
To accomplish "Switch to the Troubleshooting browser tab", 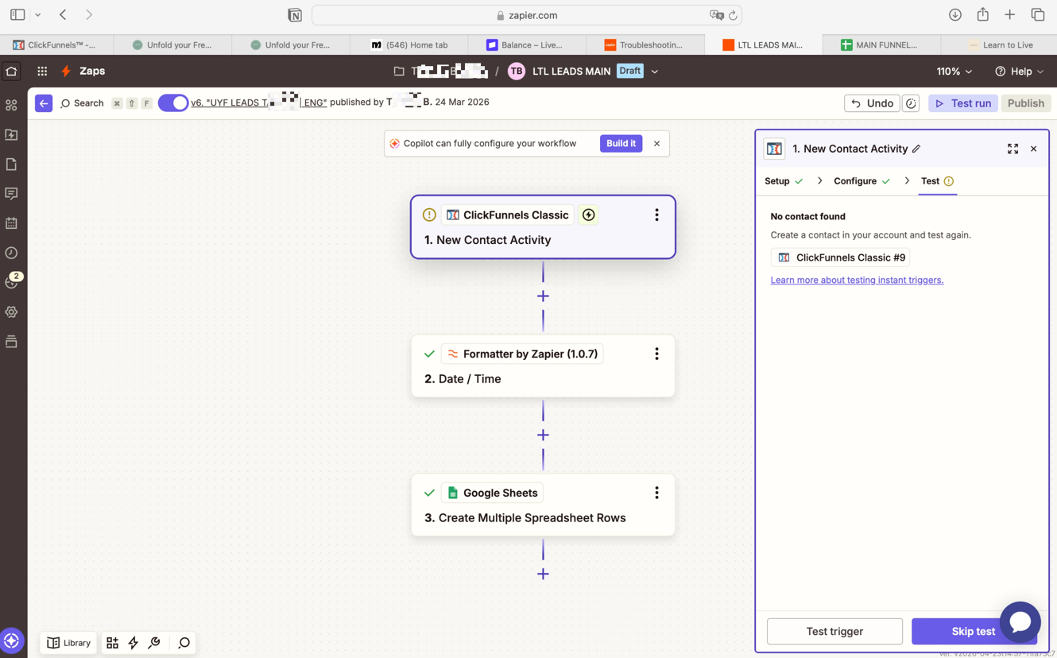I will click(645, 45).
